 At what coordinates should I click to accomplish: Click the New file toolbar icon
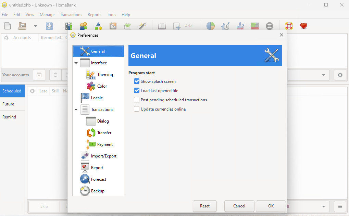pos(8,26)
